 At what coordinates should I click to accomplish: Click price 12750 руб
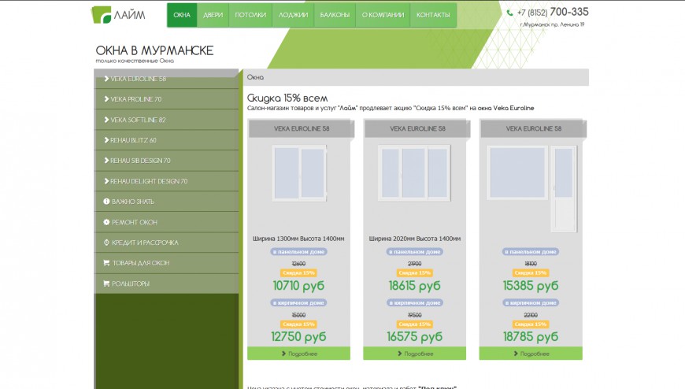(299, 336)
